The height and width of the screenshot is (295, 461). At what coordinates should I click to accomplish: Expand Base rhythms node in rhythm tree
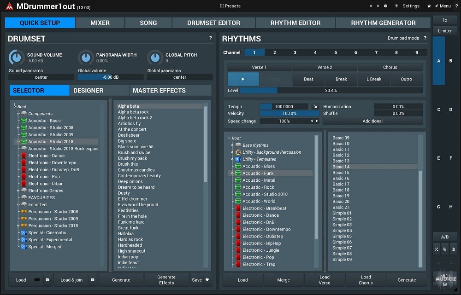(232, 145)
